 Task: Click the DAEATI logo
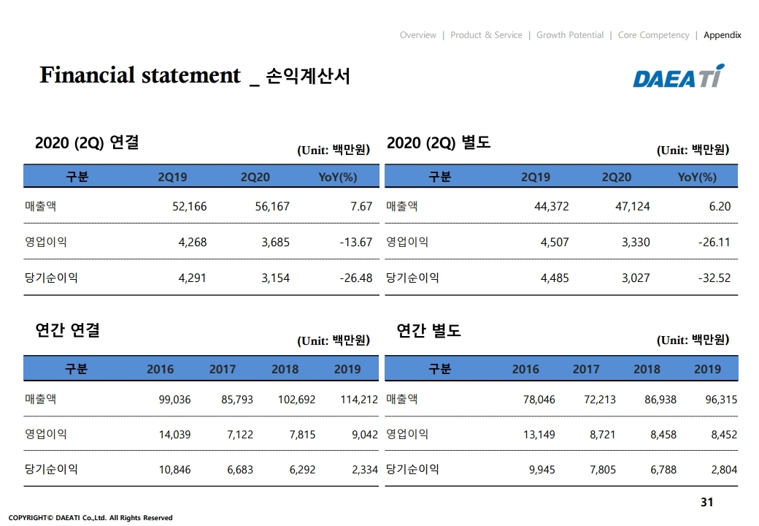[x=679, y=76]
